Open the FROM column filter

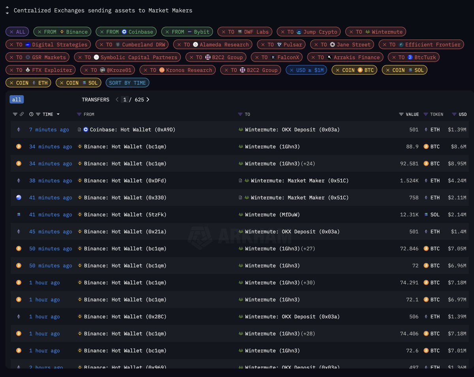click(79, 114)
